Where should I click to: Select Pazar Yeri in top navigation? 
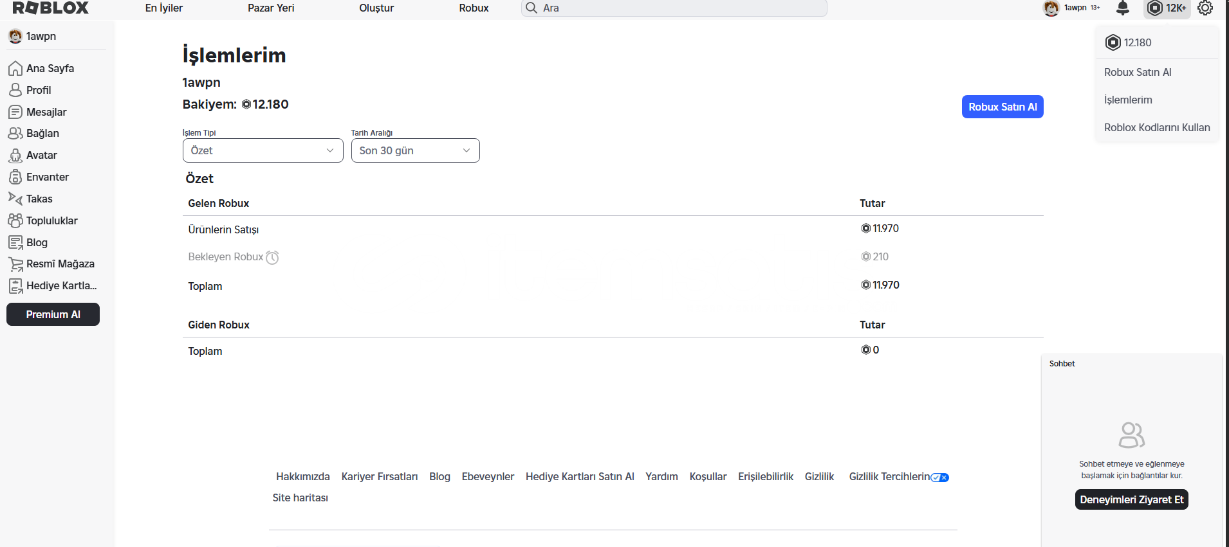(271, 8)
